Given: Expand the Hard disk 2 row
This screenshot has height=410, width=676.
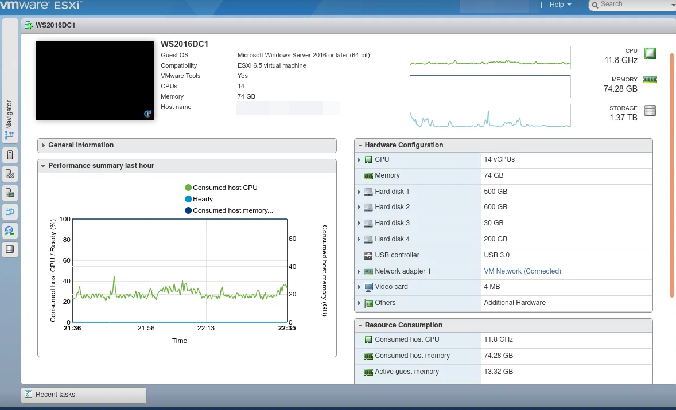Looking at the screenshot, I should click(359, 207).
